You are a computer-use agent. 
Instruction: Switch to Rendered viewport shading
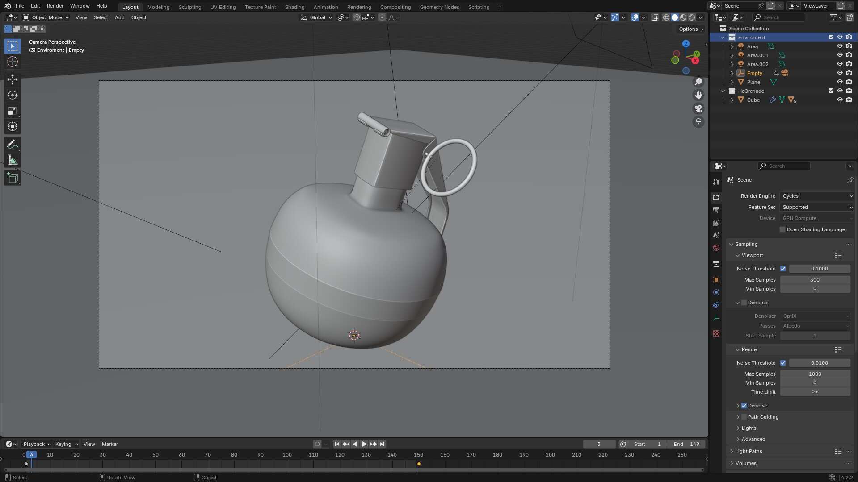click(692, 17)
